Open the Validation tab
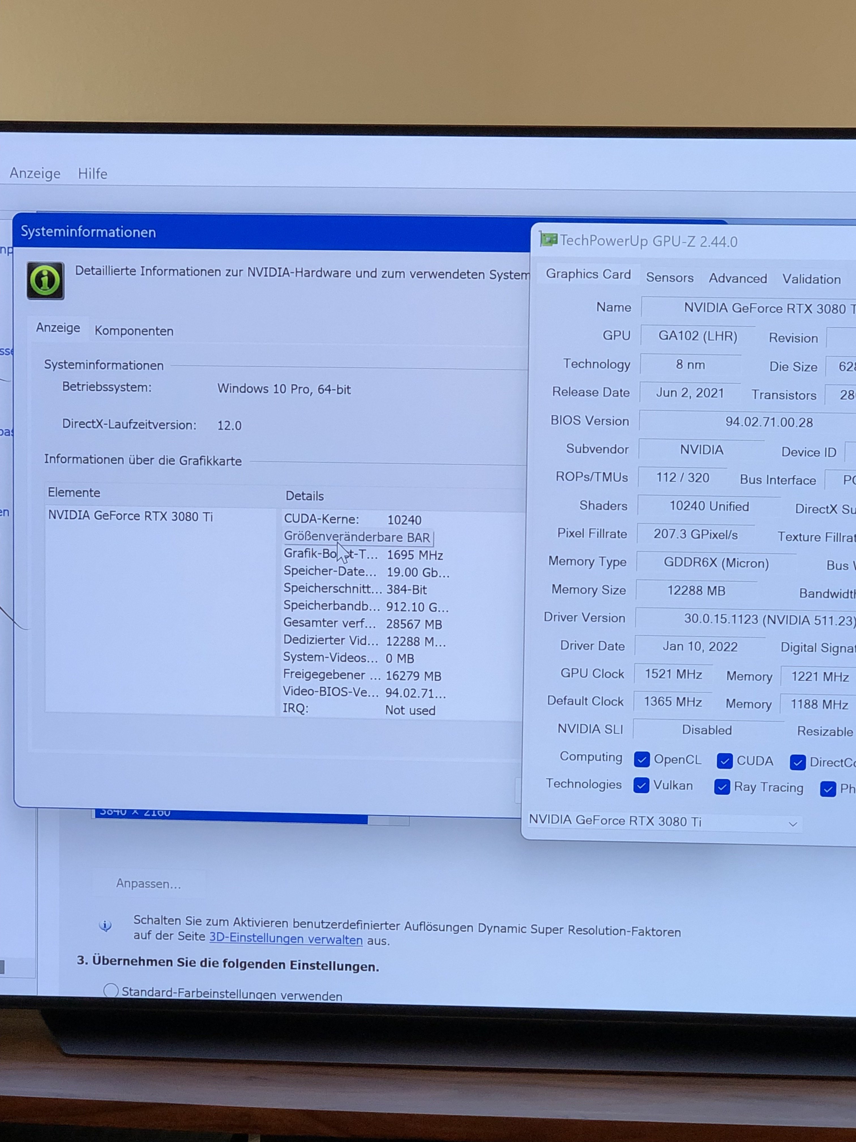 tap(811, 279)
